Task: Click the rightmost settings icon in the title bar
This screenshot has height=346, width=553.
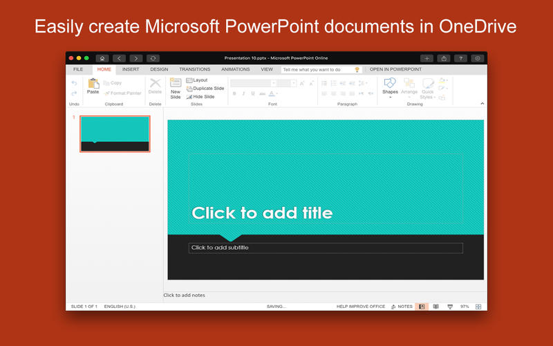Action: click(x=478, y=58)
